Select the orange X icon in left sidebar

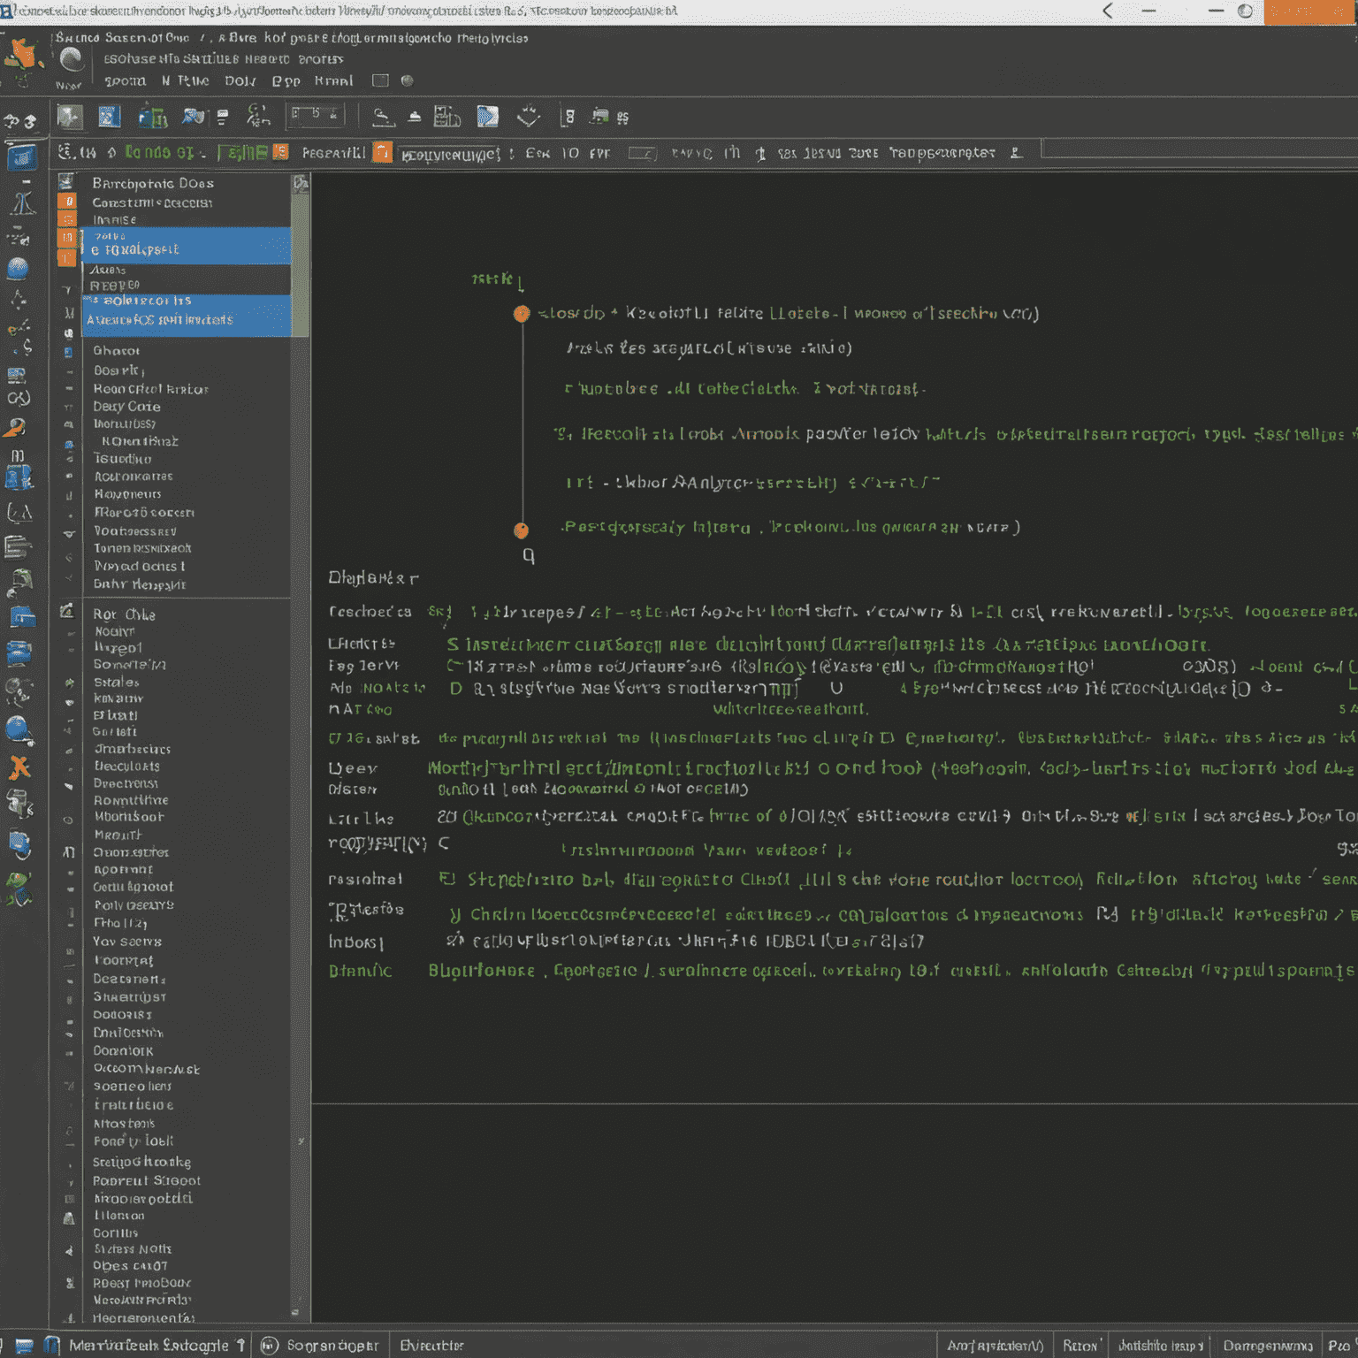click(19, 767)
